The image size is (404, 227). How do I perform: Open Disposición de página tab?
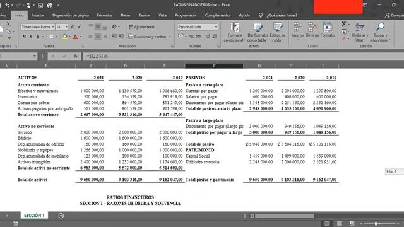(71, 15)
